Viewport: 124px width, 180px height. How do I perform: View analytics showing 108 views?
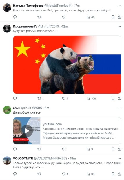[x=91, y=99]
